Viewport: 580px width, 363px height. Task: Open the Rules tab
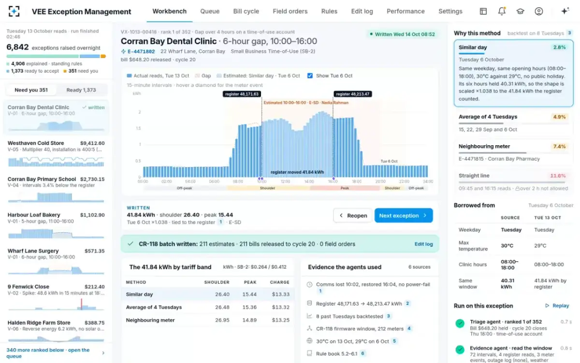329,11
